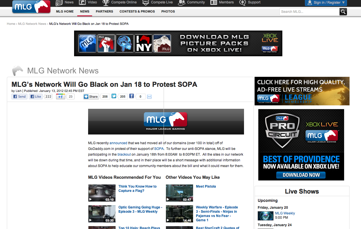Open the MLG Weekly live show thumbnail
Viewport: 361px width, 229px height.
click(266, 216)
